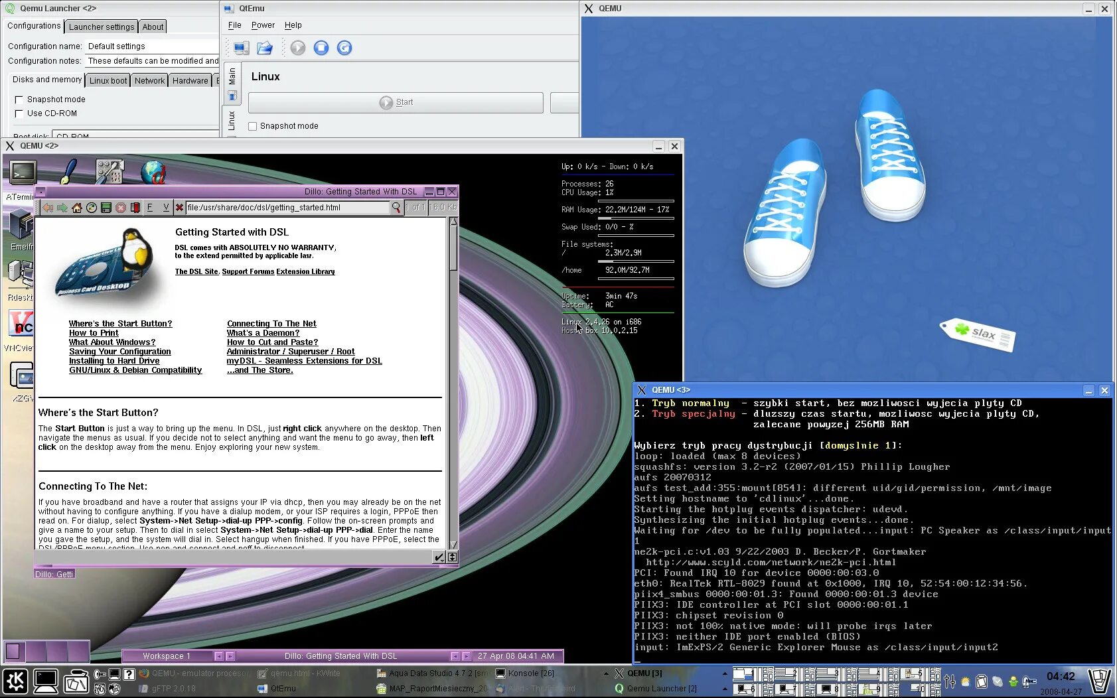Switch to first DSL workspace pager square

click(15, 651)
